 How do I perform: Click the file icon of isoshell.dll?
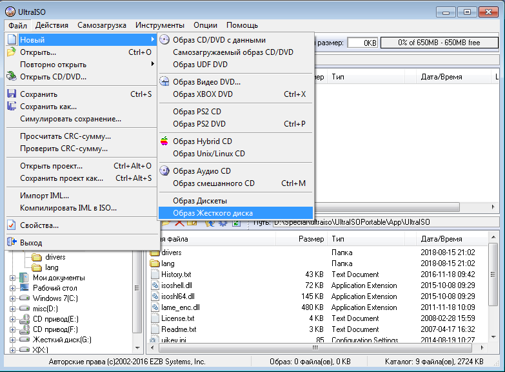(x=155, y=285)
